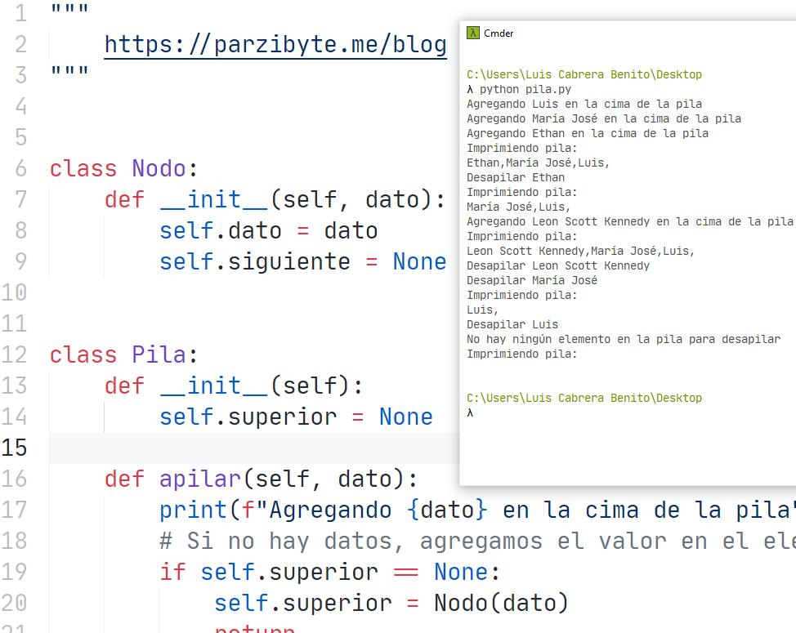
Task: Click the 'Luis,' output line in Cmder
Action: click(x=483, y=310)
